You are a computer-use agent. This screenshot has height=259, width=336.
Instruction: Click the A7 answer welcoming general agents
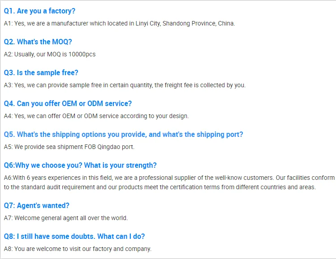[x=66, y=218]
